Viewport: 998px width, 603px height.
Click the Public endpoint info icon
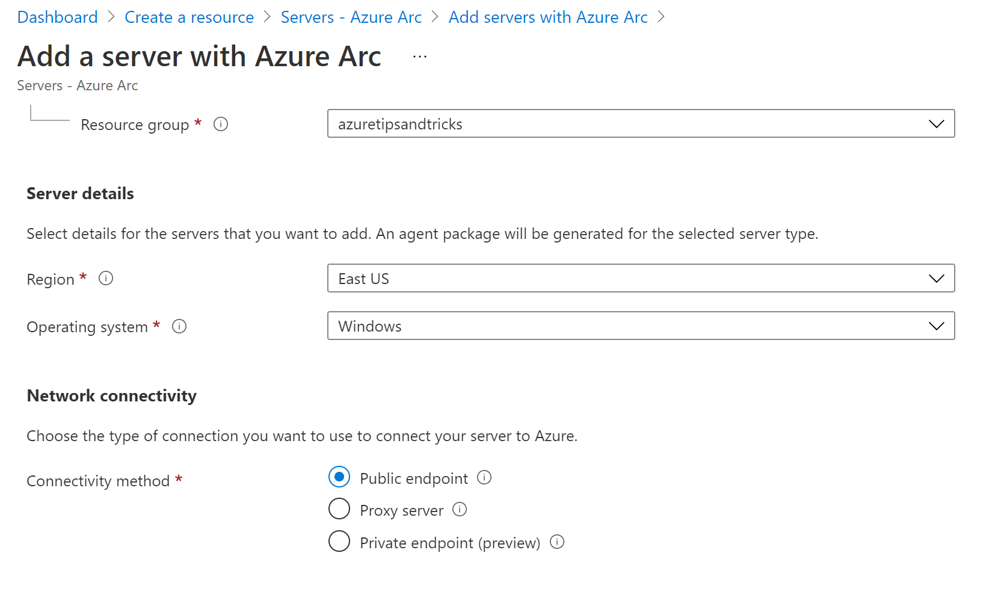(484, 477)
